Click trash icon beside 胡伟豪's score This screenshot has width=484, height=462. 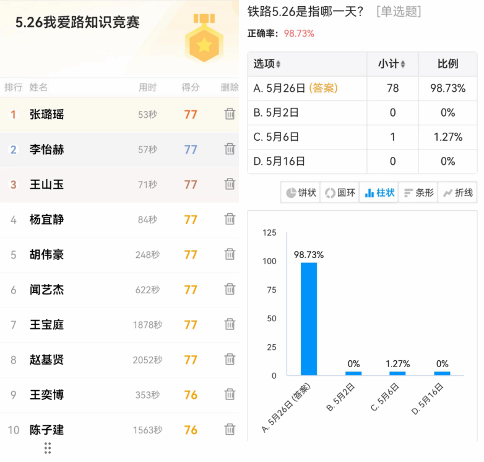point(230,254)
